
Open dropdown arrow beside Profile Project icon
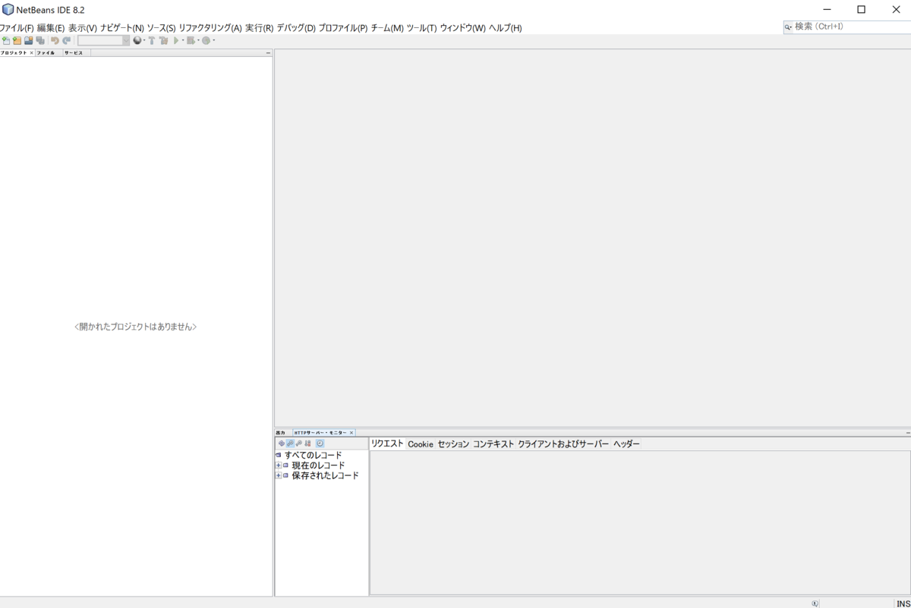tap(213, 41)
